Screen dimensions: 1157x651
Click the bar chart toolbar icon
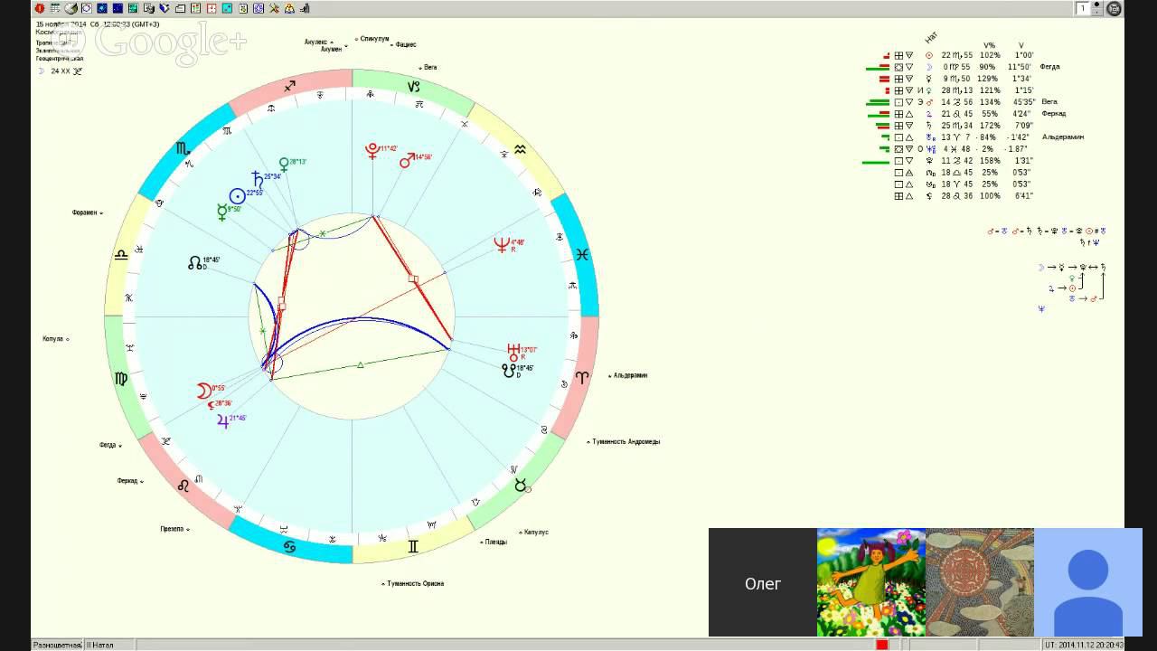pos(305,8)
